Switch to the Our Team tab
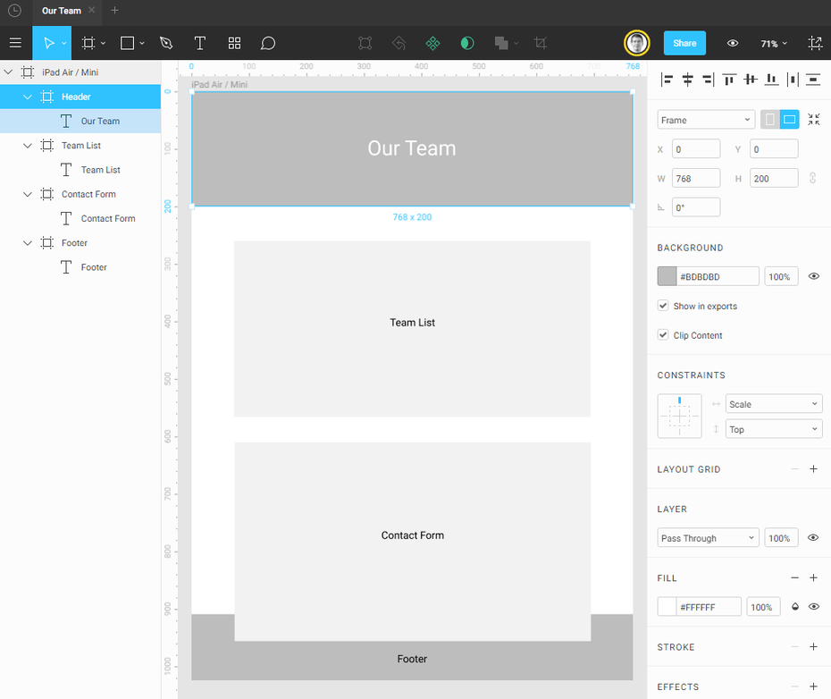This screenshot has width=831, height=699. click(62, 11)
